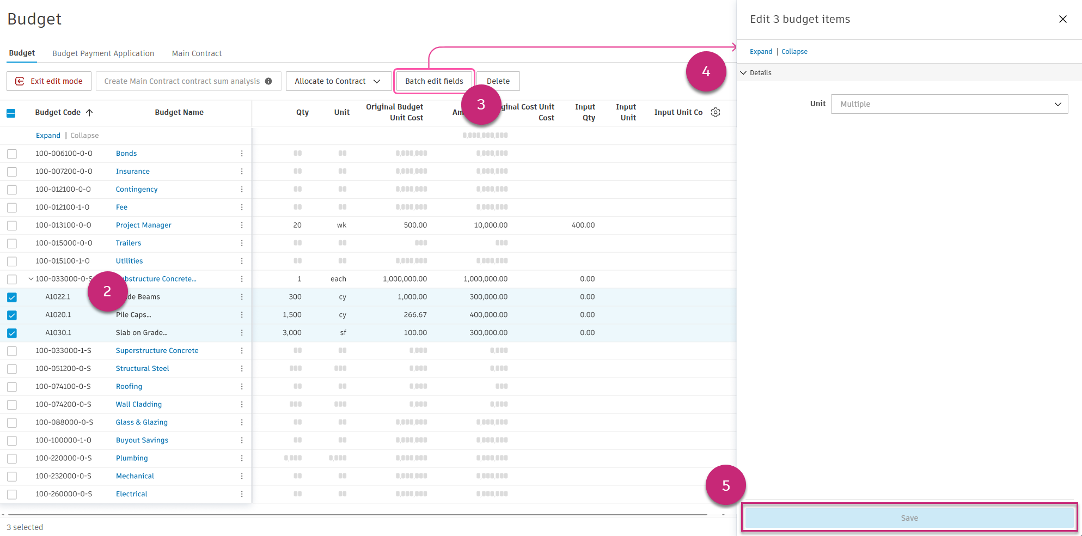Open row menu for Slab on Grade
This screenshot has height=536, width=1082.
coord(242,333)
